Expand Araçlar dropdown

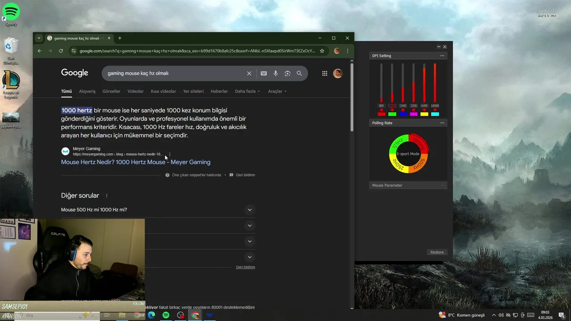[277, 91]
